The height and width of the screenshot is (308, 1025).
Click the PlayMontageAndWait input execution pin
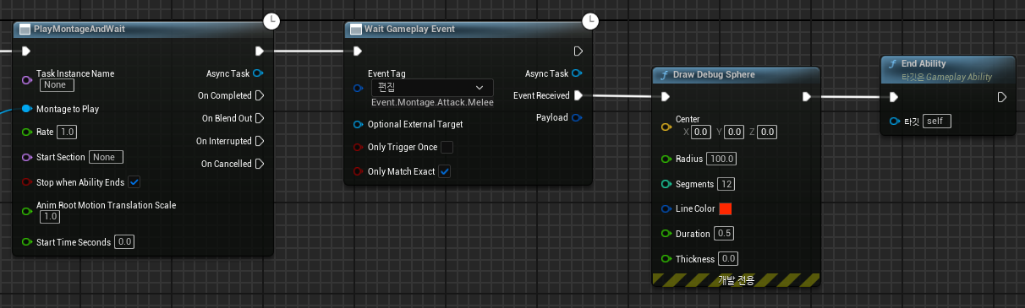26,51
